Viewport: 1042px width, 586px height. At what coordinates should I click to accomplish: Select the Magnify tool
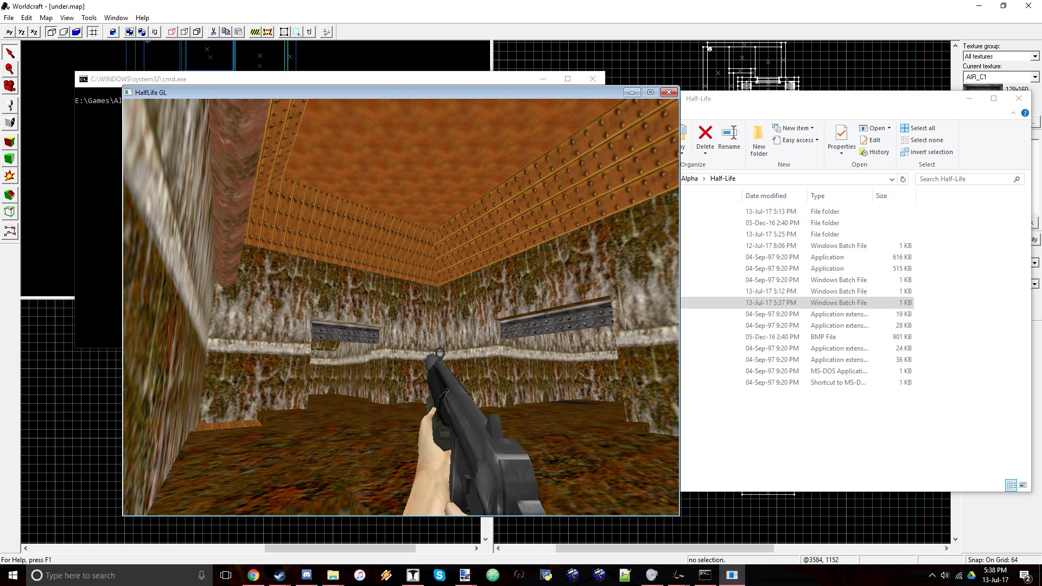[10, 69]
